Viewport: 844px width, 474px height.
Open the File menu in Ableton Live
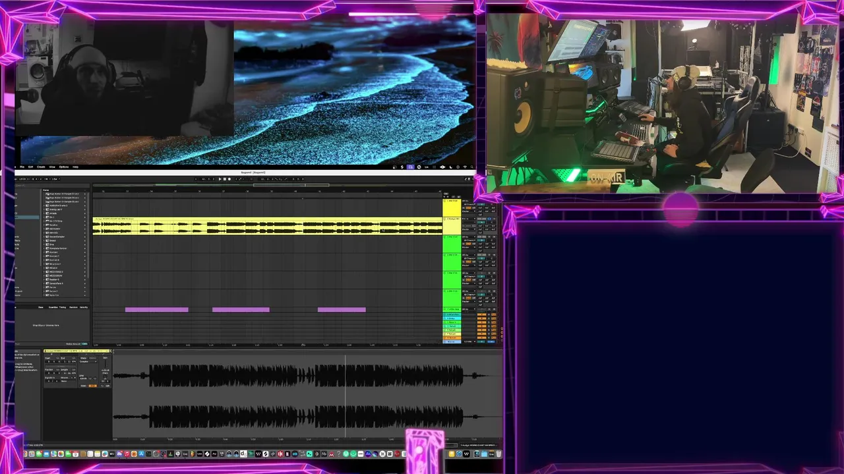coord(22,167)
